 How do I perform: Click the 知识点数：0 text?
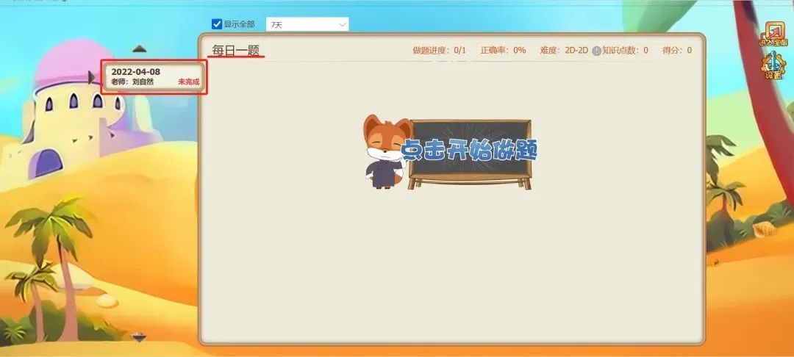click(625, 50)
